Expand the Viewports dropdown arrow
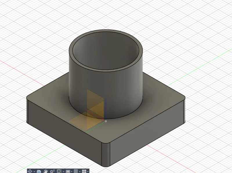This screenshot has height=173, width=232. [88, 172]
